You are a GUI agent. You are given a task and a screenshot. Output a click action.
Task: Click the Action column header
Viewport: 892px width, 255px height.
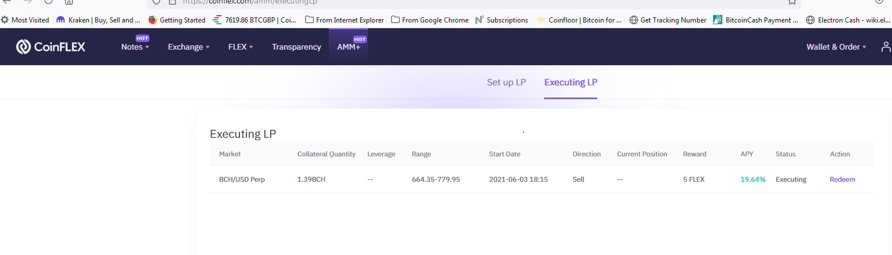pyautogui.click(x=840, y=154)
